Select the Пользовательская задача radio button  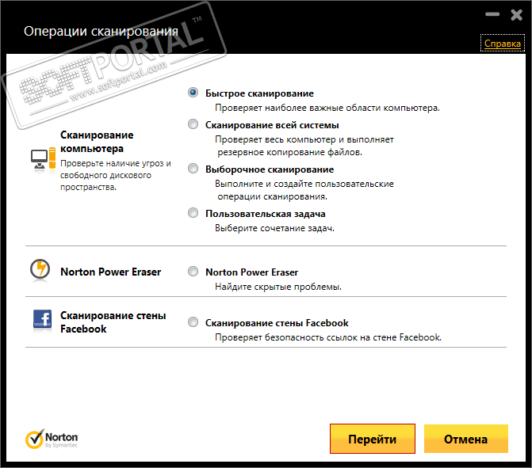tap(193, 213)
